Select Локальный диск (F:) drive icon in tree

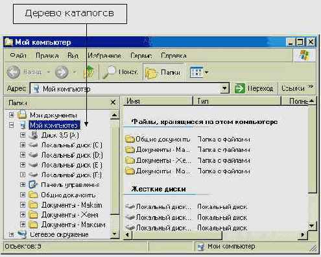33,175
